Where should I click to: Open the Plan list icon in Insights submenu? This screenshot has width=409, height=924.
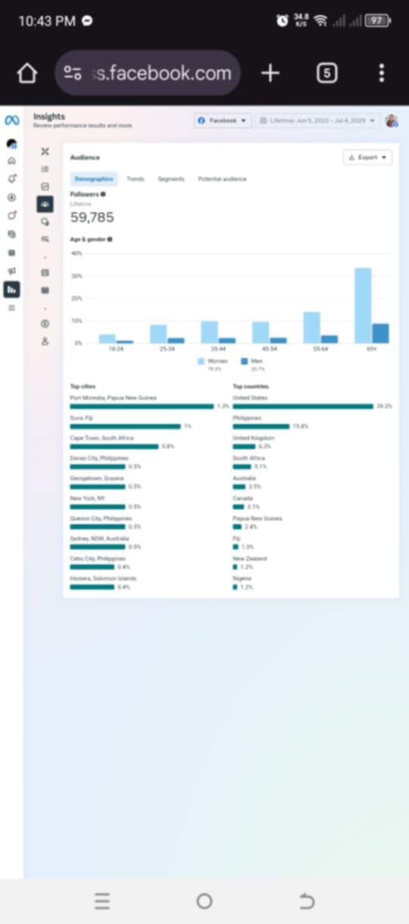(x=45, y=169)
